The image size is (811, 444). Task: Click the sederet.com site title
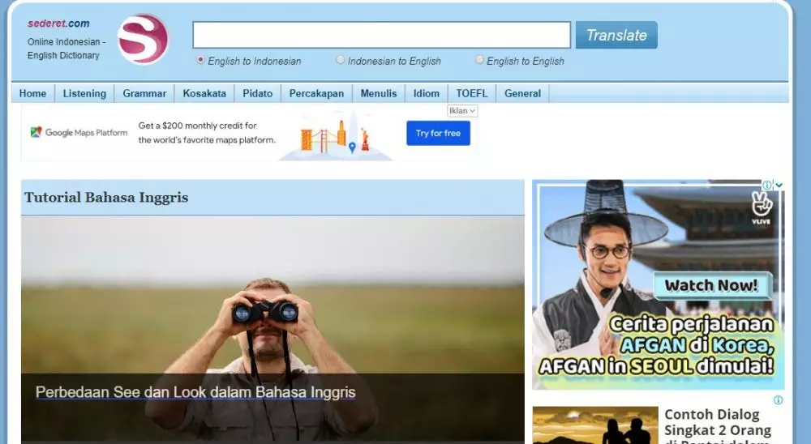(58, 23)
